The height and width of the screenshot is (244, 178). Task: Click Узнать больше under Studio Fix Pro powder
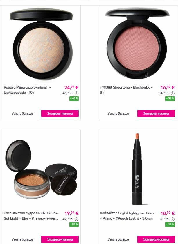22,239
